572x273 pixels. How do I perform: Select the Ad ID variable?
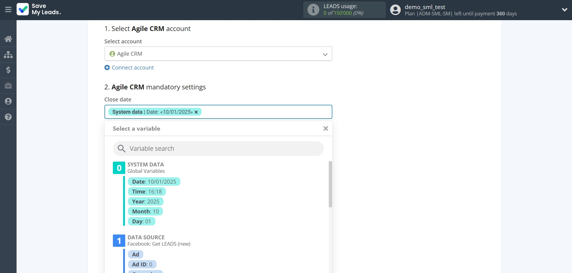coord(142,265)
